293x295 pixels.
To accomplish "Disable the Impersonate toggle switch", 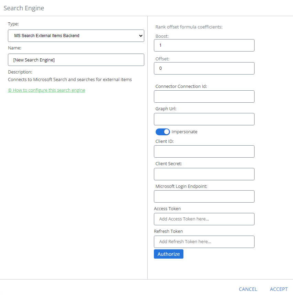I will point(162,132).
